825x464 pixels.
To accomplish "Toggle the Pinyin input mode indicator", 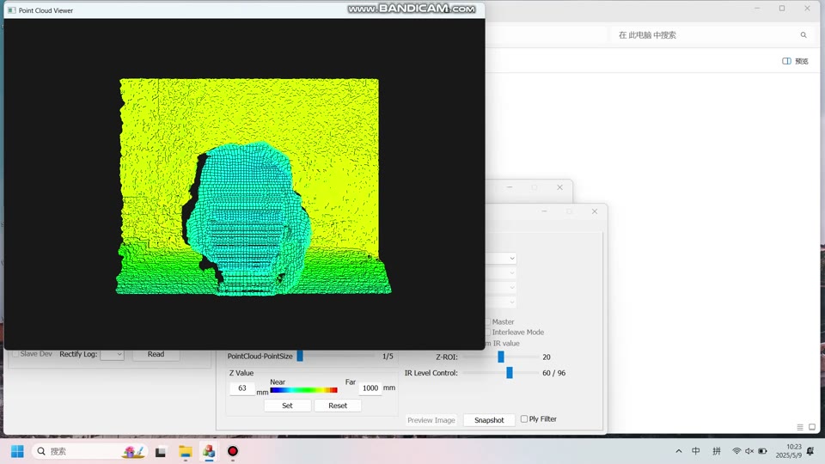I will coord(716,451).
